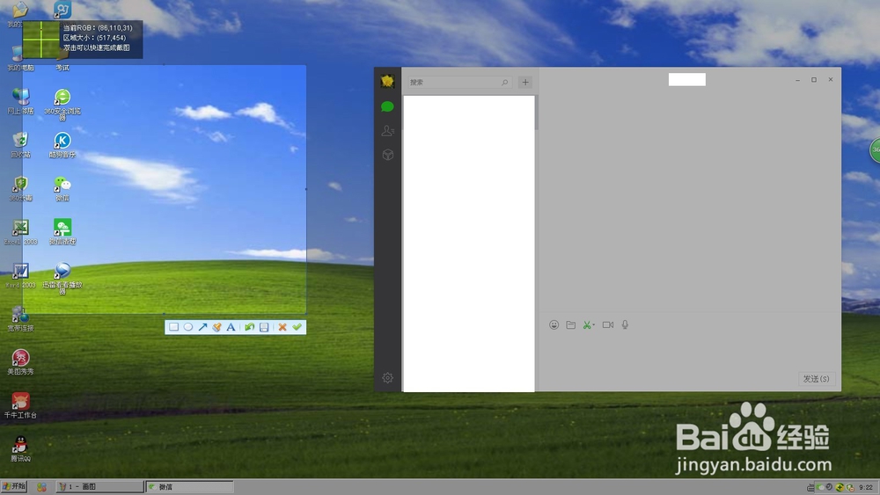
Task: Switch to the 画图 taskbar item
Action: click(100, 486)
